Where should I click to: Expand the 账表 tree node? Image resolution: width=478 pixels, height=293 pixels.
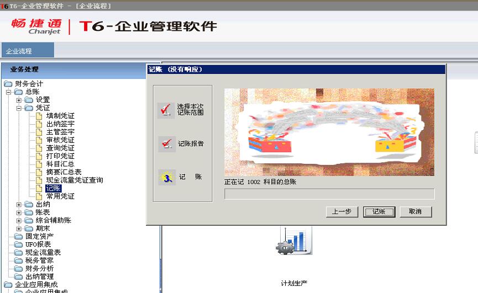(19, 212)
